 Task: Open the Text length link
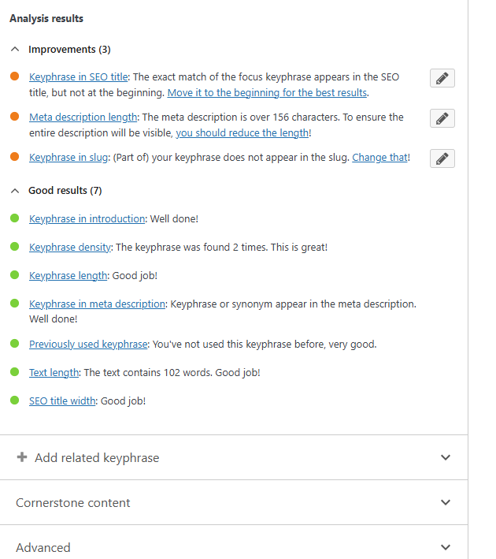coord(54,372)
